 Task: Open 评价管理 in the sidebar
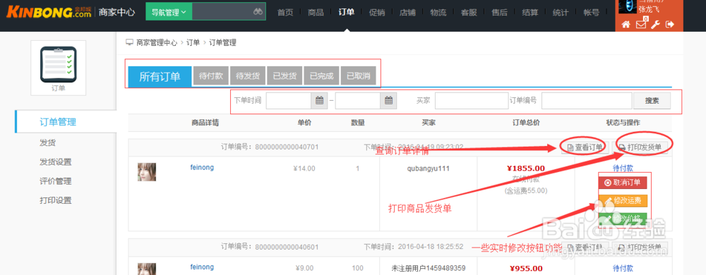[55, 181]
